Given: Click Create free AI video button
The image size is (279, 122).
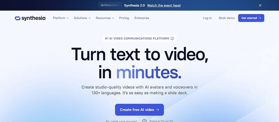Looking at the screenshot, I should 139,110.
